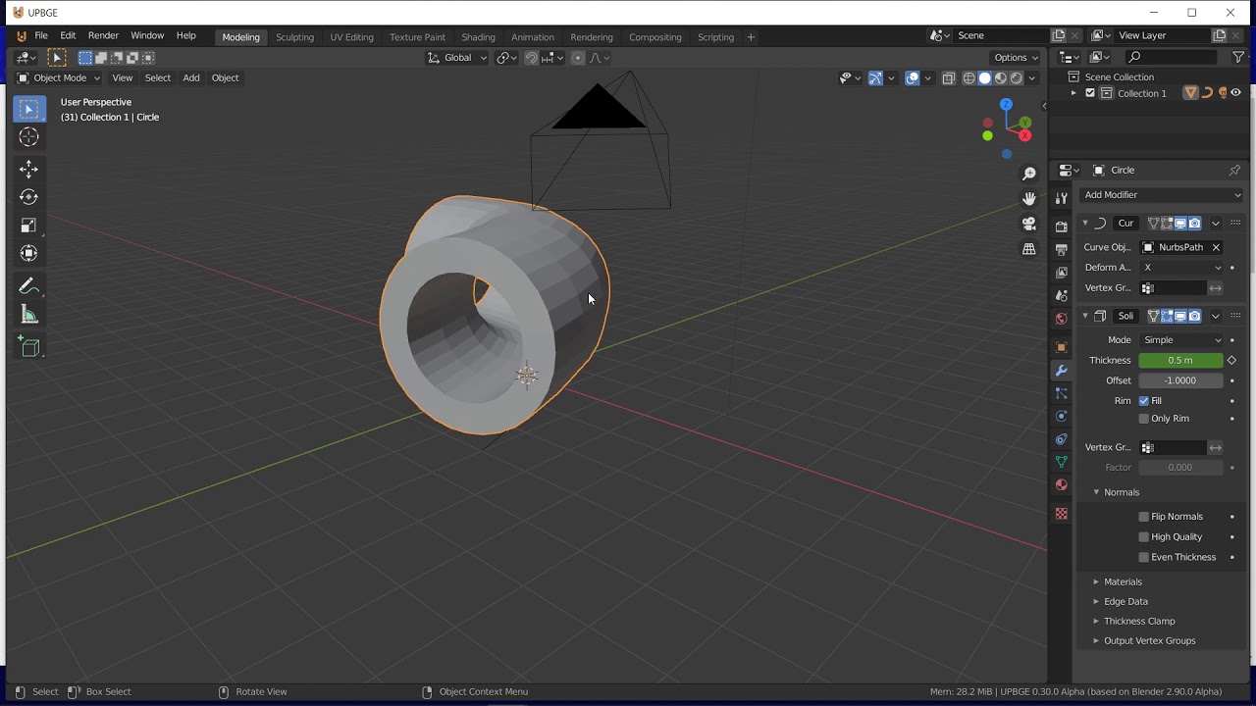Expand the Output Vertex Groups subpanel
This screenshot has width=1256, height=706.
1149,641
